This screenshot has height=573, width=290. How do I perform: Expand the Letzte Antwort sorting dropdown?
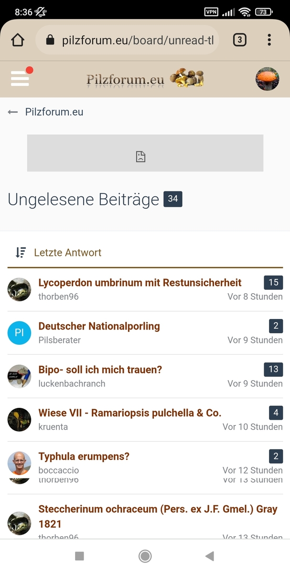67,253
